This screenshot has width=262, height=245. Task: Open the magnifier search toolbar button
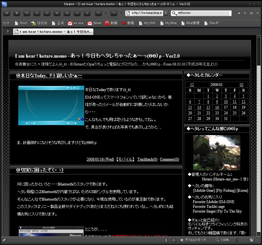coord(27,13)
